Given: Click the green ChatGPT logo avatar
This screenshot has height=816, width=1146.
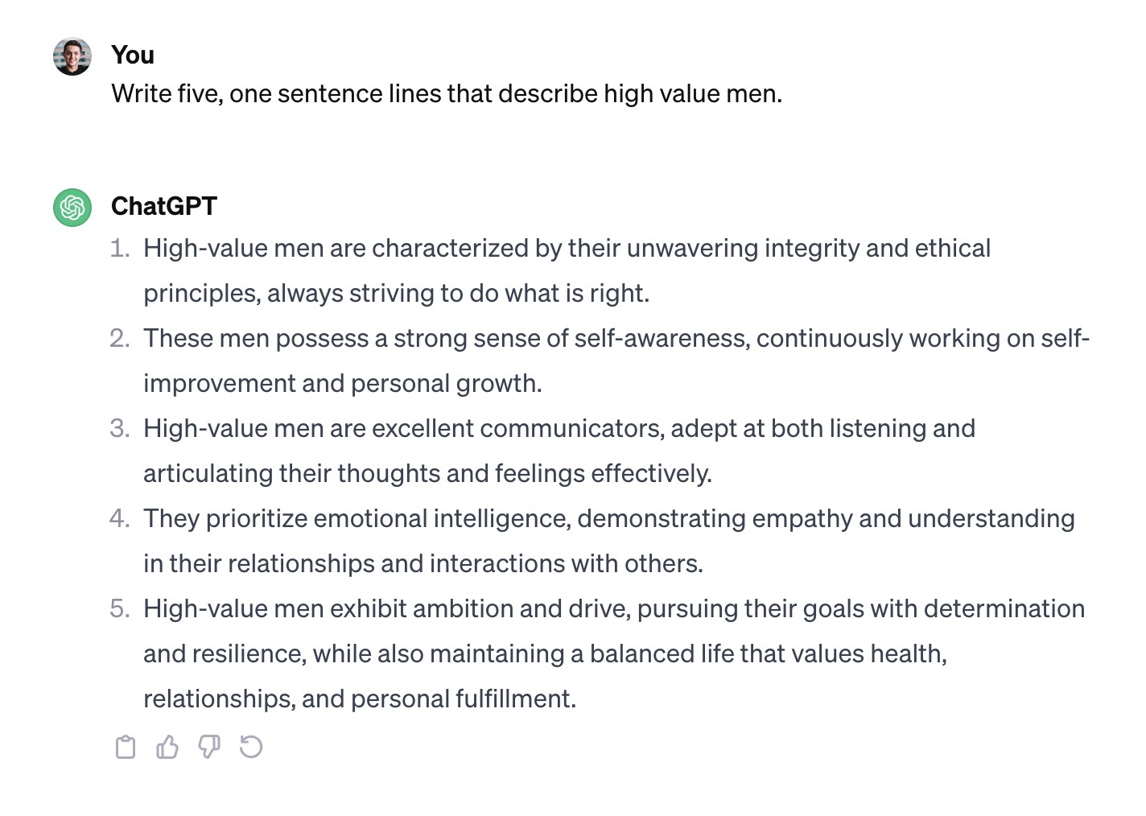Looking at the screenshot, I should coord(72,208).
